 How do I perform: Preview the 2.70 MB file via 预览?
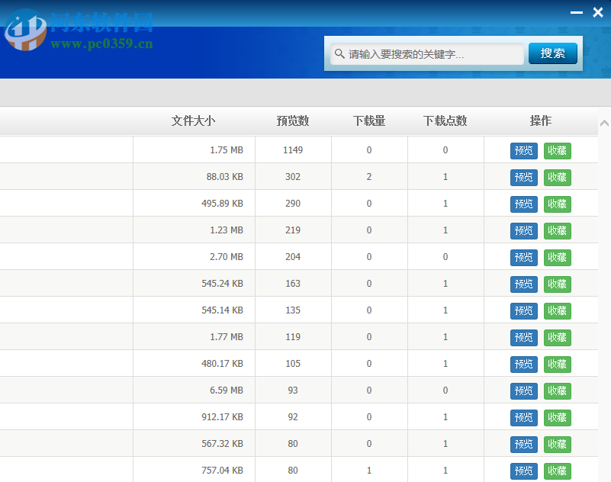pyautogui.click(x=523, y=257)
